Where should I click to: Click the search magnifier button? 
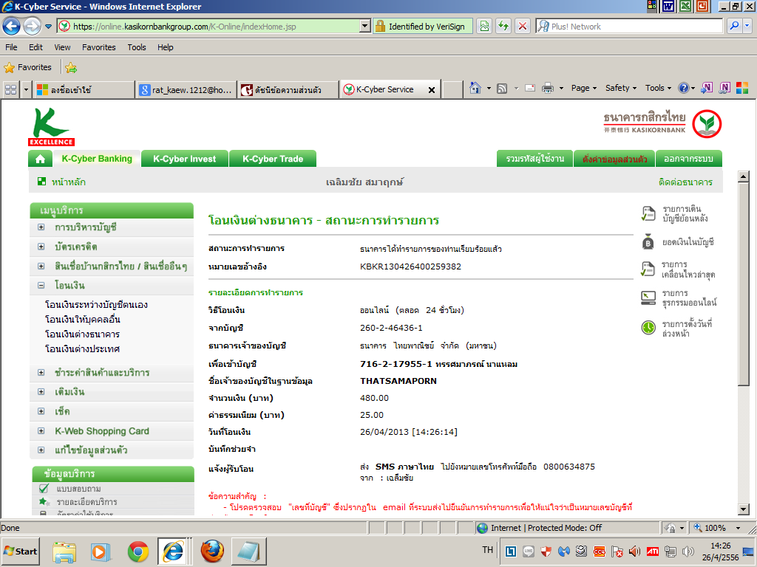click(x=734, y=26)
